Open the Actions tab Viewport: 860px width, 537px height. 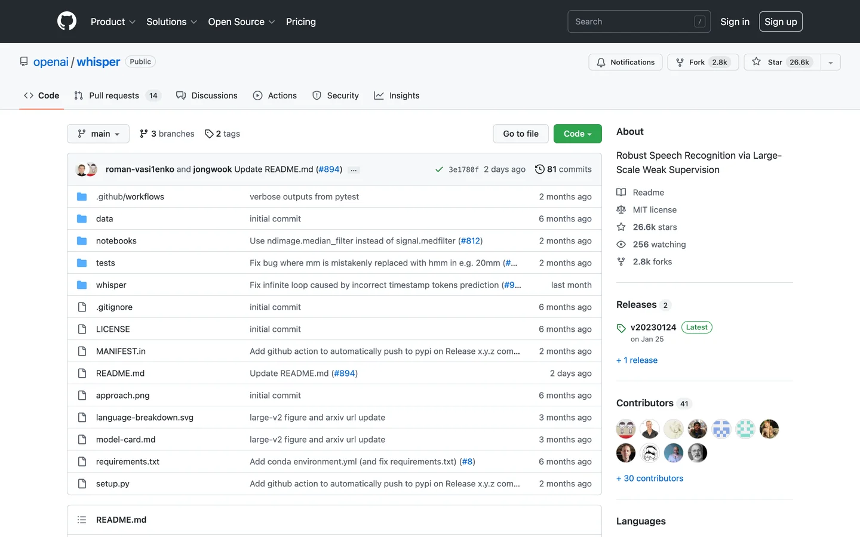pos(275,95)
